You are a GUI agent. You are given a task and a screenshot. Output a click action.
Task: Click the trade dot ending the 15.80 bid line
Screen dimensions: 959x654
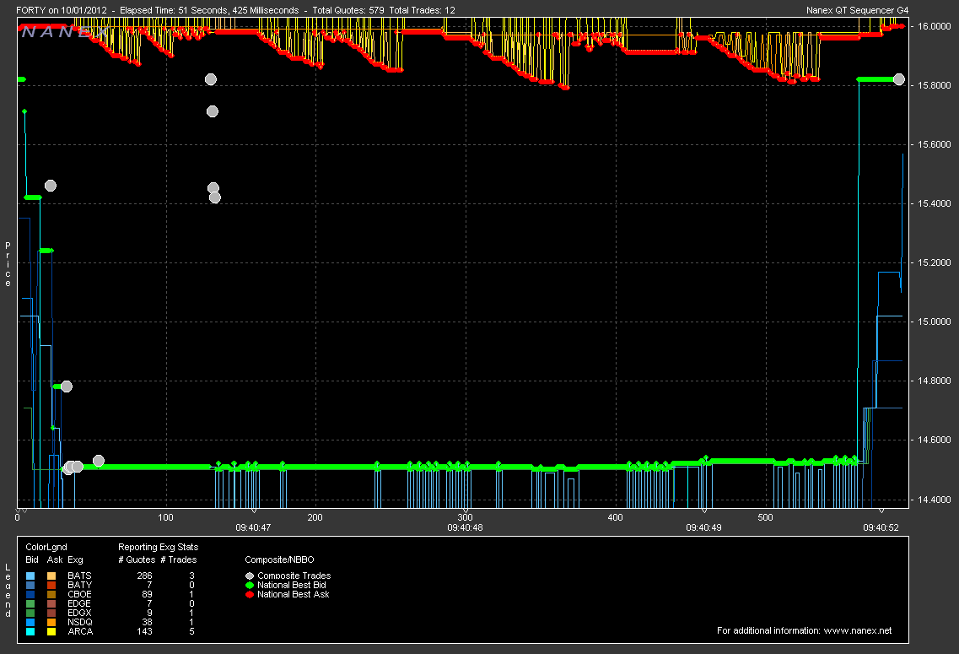click(x=898, y=79)
